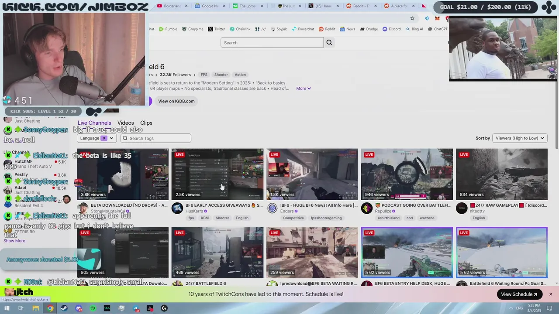Open the FPS category tag

tap(204, 75)
